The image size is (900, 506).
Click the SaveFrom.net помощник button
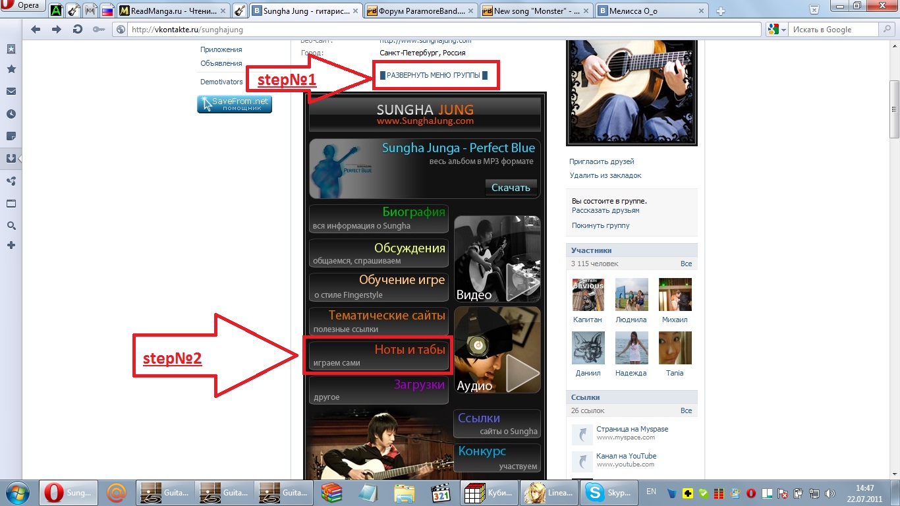click(x=235, y=104)
